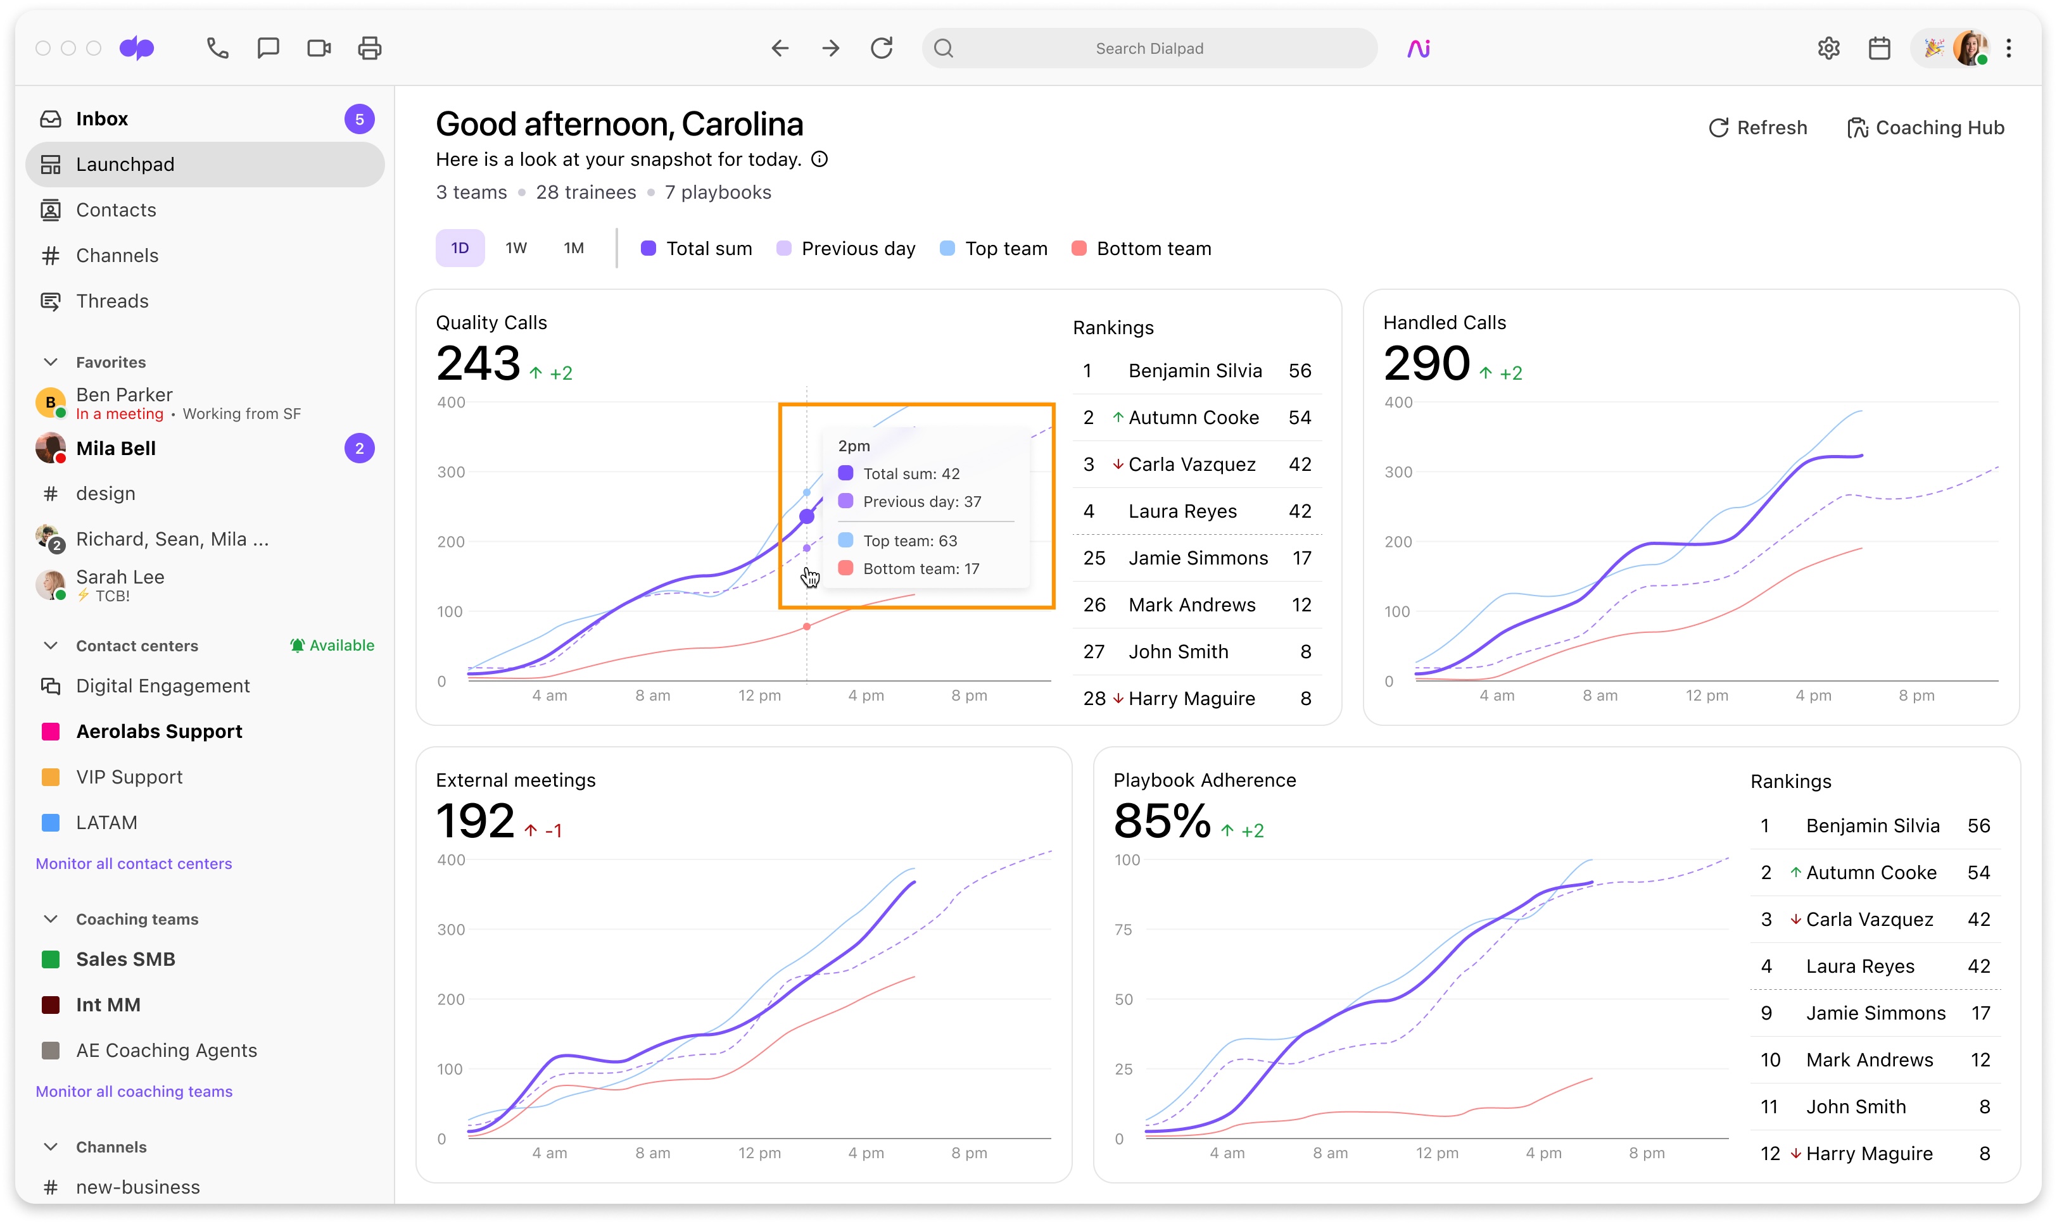Open the phone call icon
Image resolution: width=2057 pixels, height=1224 pixels.
[217, 48]
